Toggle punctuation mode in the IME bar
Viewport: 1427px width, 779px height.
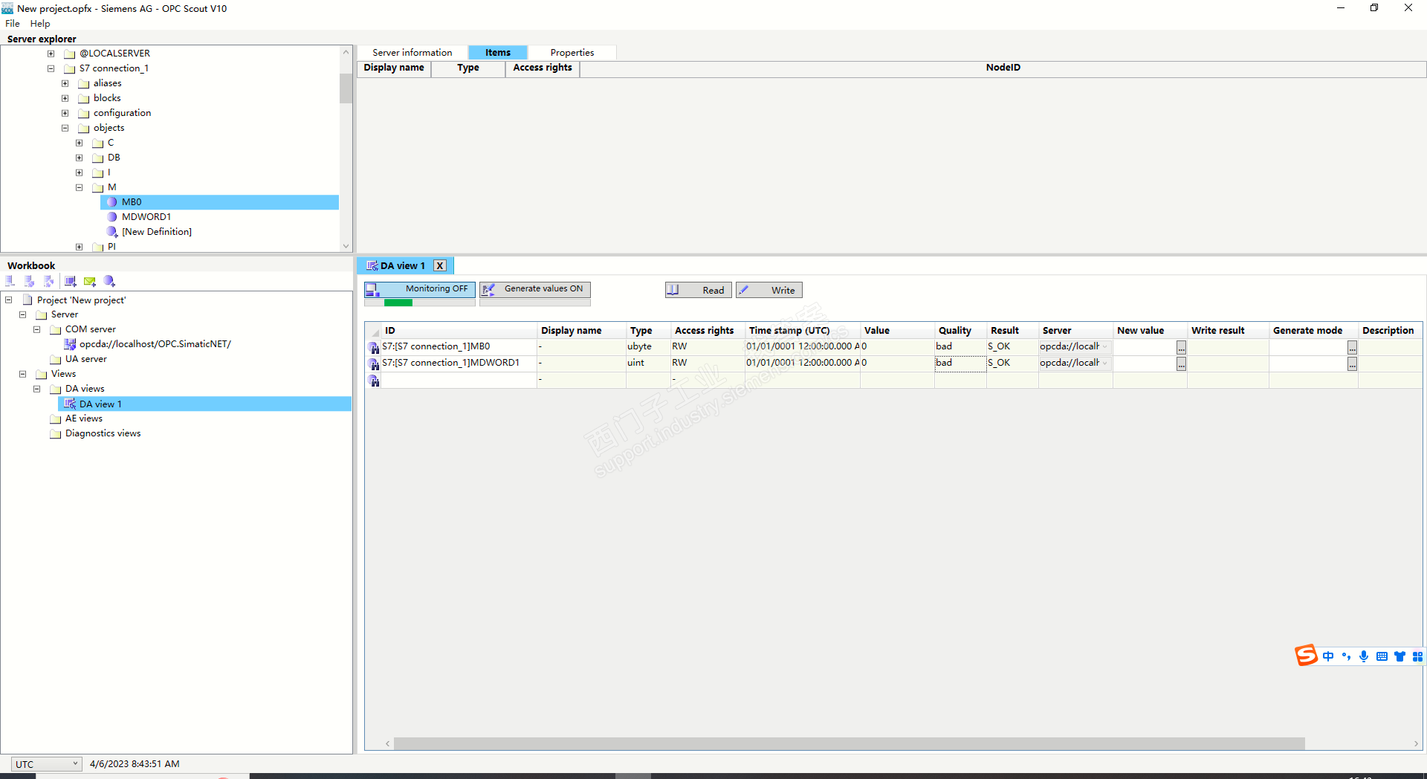tap(1346, 656)
